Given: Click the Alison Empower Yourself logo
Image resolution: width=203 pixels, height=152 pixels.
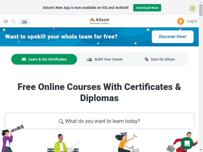Looking at the screenshot, I should click(99, 21).
